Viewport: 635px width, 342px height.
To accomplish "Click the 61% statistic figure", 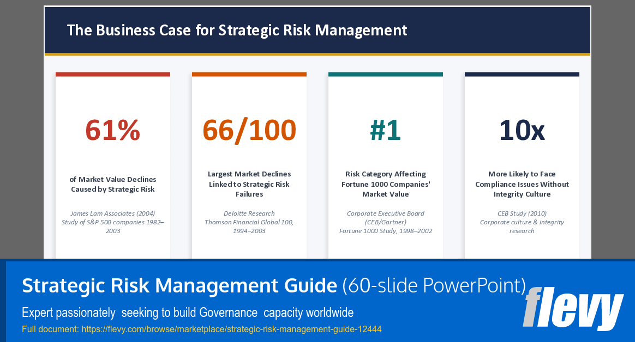I will coord(112,130).
